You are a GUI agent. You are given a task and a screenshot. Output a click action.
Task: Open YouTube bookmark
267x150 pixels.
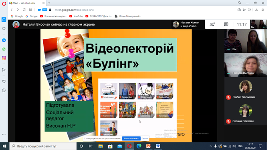tap(76, 16)
